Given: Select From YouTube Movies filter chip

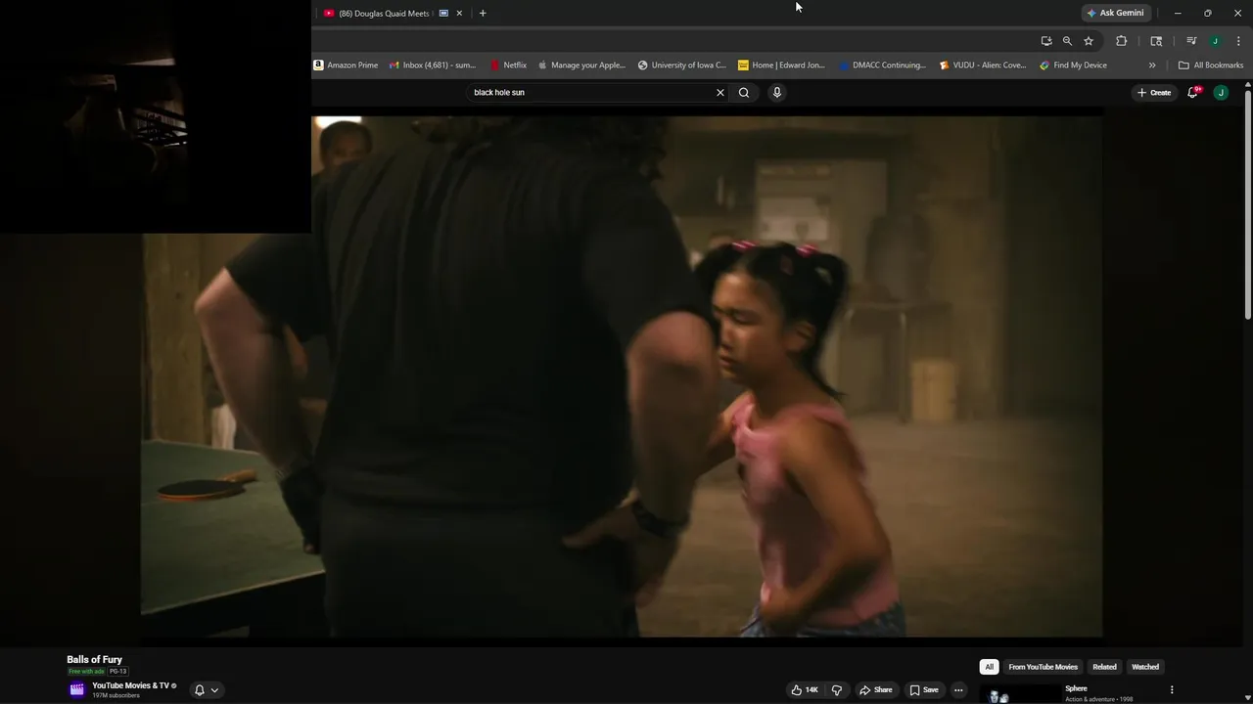Looking at the screenshot, I should tap(1043, 667).
